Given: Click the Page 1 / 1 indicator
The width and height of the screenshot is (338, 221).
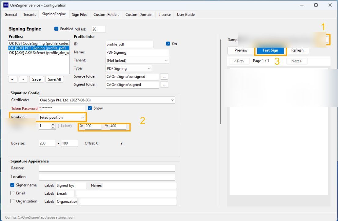Looking at the screenshot, I should tap(261, 61).
